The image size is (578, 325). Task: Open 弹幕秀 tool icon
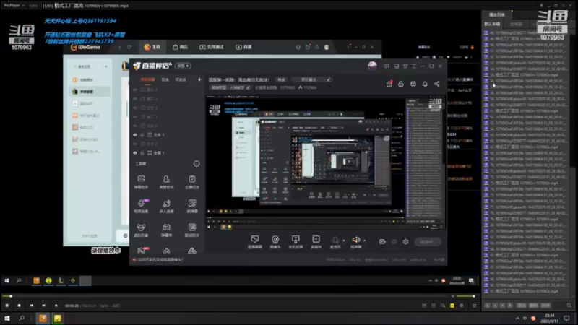pyautogui.click(x=166, y=230)
